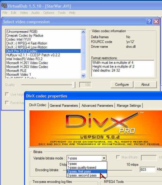Toggle the Max Bitrate checkbox

[118, 157]
